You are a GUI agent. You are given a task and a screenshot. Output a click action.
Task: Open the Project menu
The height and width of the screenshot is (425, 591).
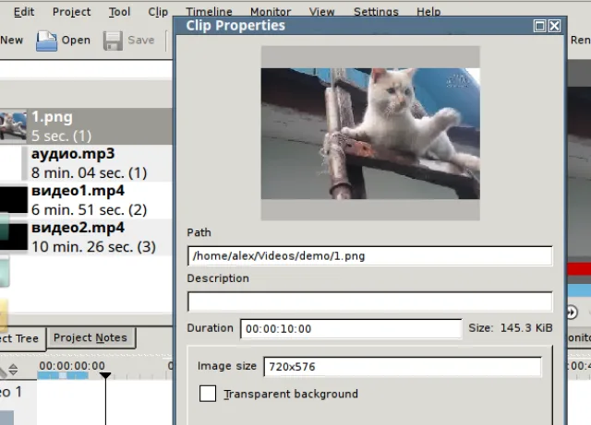coord(71,12)
